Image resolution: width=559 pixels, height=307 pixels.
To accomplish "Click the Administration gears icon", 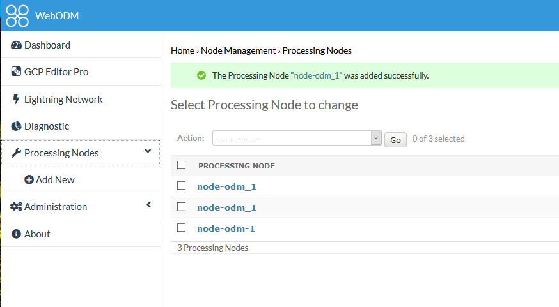I will [x=17, y=207].
